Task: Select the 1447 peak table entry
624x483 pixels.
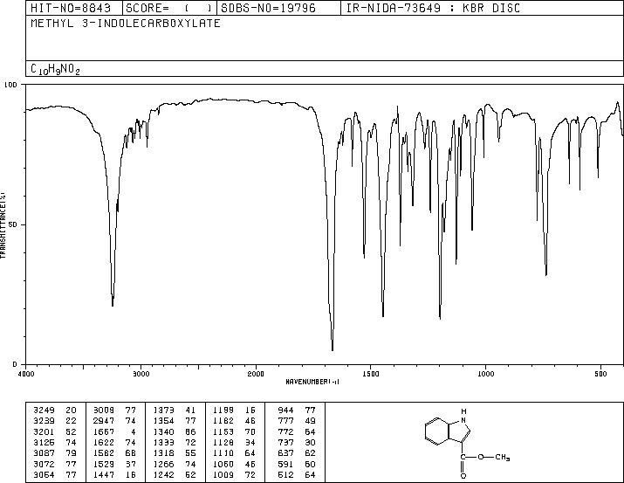Action: click(115, 475)
